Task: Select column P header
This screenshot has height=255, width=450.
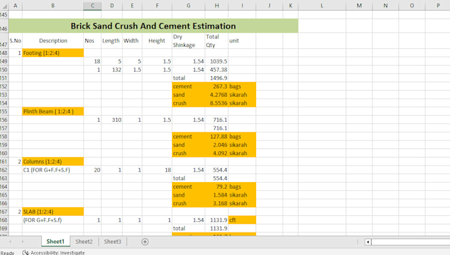Action: click(x=438, y=6)
